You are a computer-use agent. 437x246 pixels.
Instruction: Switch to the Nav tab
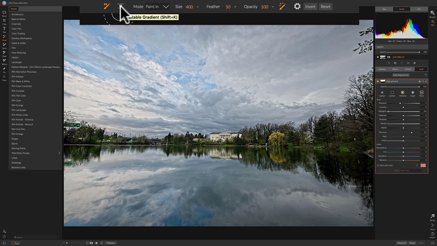(x=384, y=9)
